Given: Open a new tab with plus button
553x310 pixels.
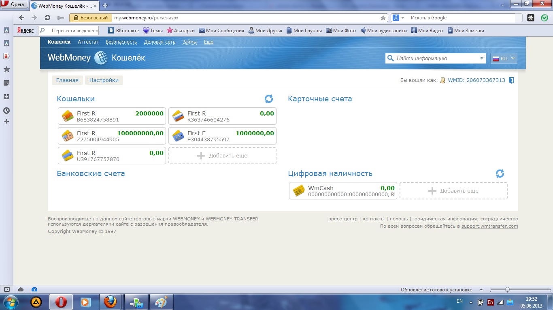Looking at the screenshot, I should pos(105,6).
